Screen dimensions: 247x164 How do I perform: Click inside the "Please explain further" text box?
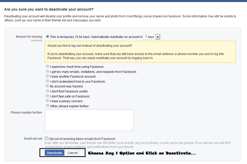[x=89, y=120]
